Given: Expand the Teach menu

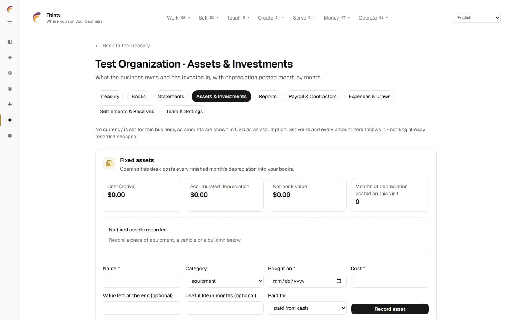Looking at the screenshot, I should [238, 18].
